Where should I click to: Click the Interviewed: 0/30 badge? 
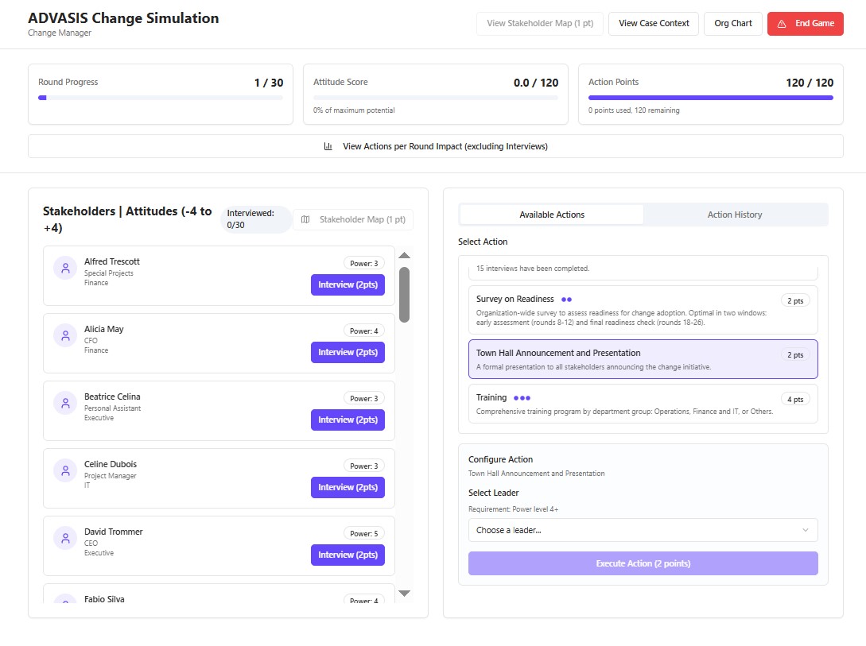pyautogui.click(x=256, y=219)
